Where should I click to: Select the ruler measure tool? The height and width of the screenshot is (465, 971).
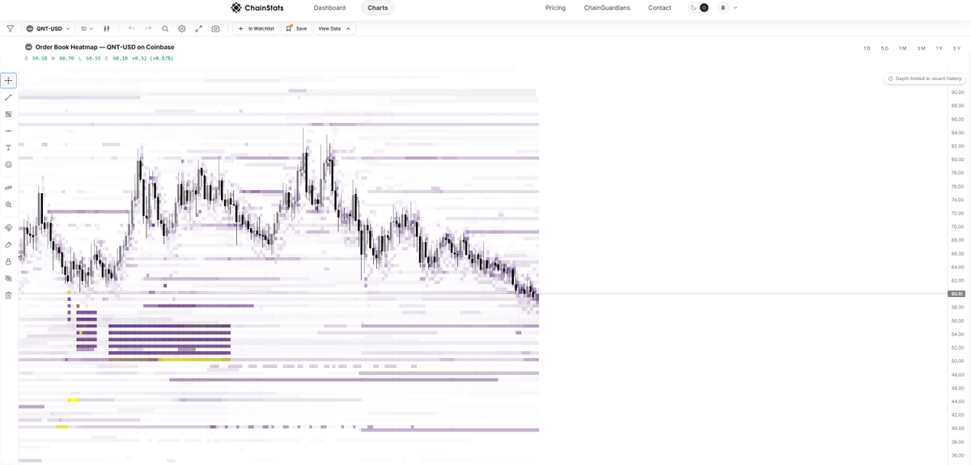click(9, 188)
